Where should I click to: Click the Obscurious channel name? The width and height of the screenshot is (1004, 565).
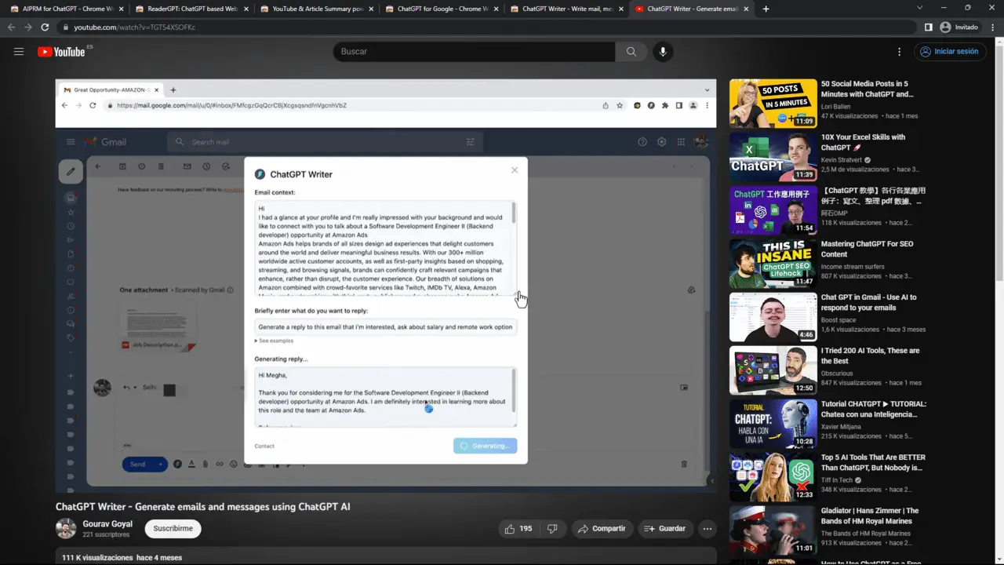[837, 373]
